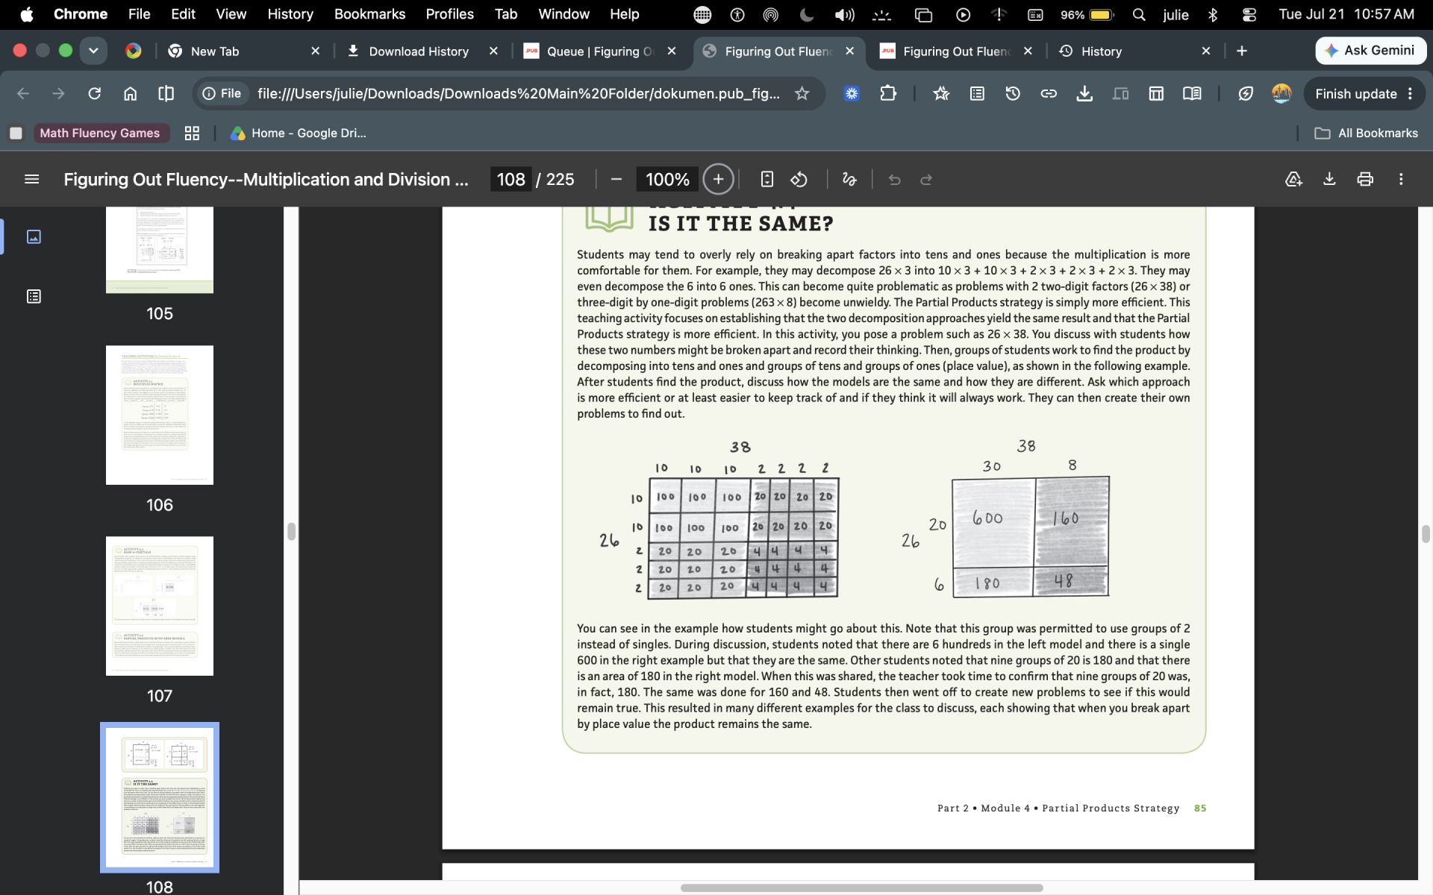
Task: Switch to the Download History tab
Action: click(x=418, y=51)
